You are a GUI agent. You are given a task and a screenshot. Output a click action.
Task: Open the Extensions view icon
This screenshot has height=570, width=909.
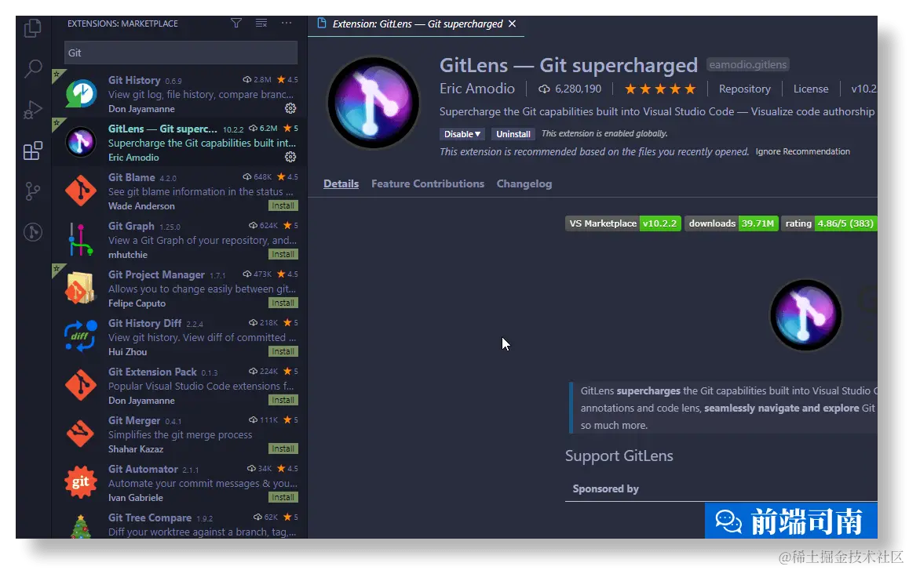pyautogui.click(x=33, y=151)
